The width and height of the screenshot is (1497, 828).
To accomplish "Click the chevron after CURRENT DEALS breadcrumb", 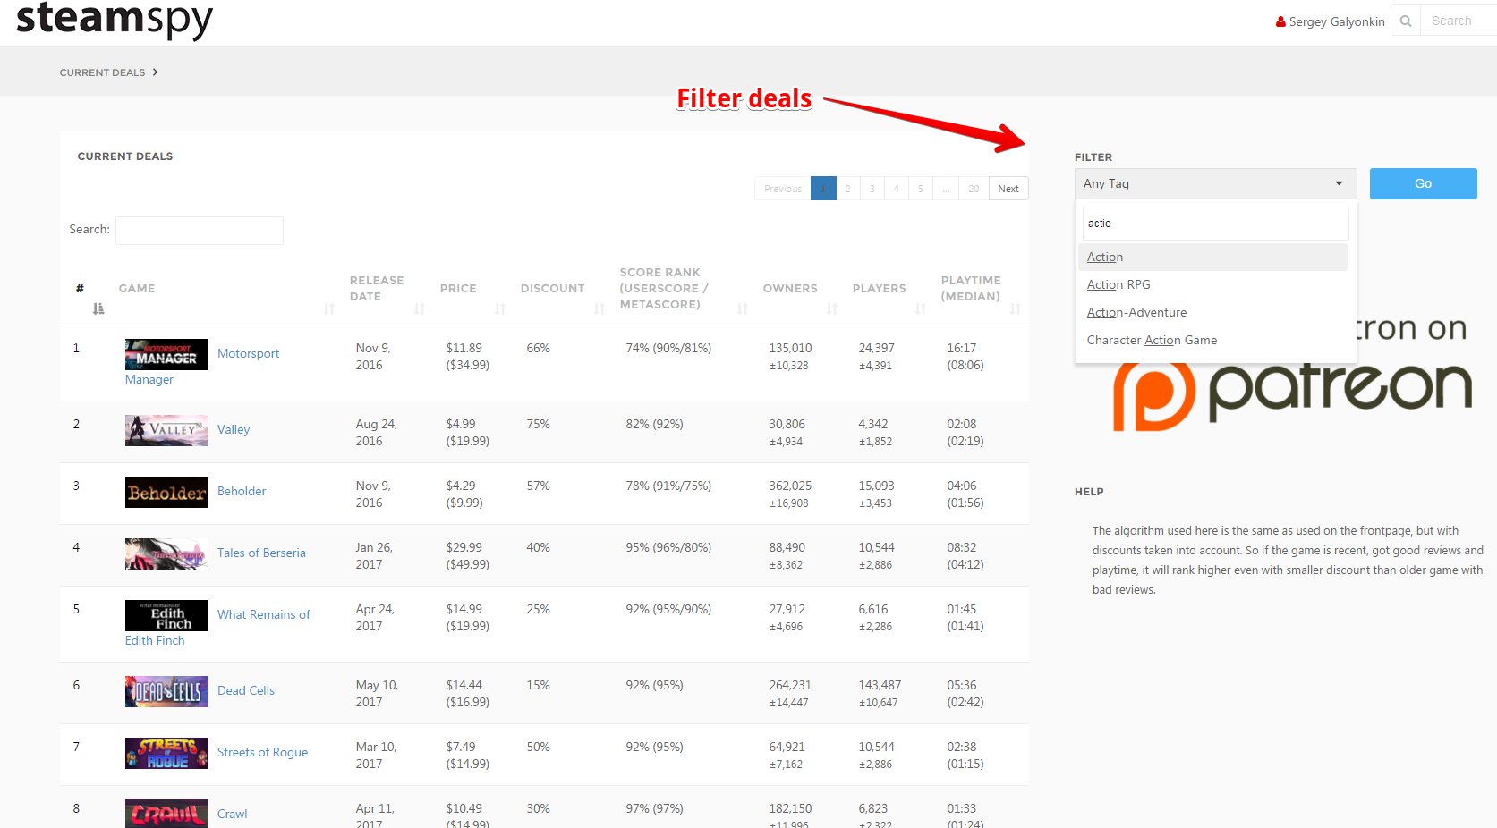I will tap(155, 72).
